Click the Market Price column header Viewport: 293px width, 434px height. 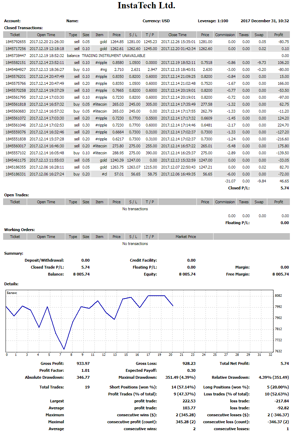point(186,236)
